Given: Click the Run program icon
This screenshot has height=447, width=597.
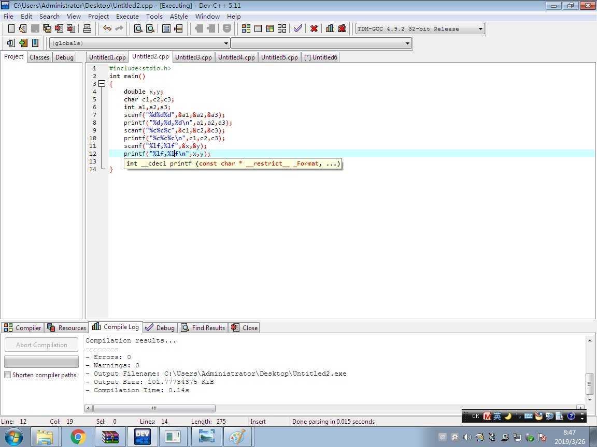Looking at the screenshot, I should (258, 28).
